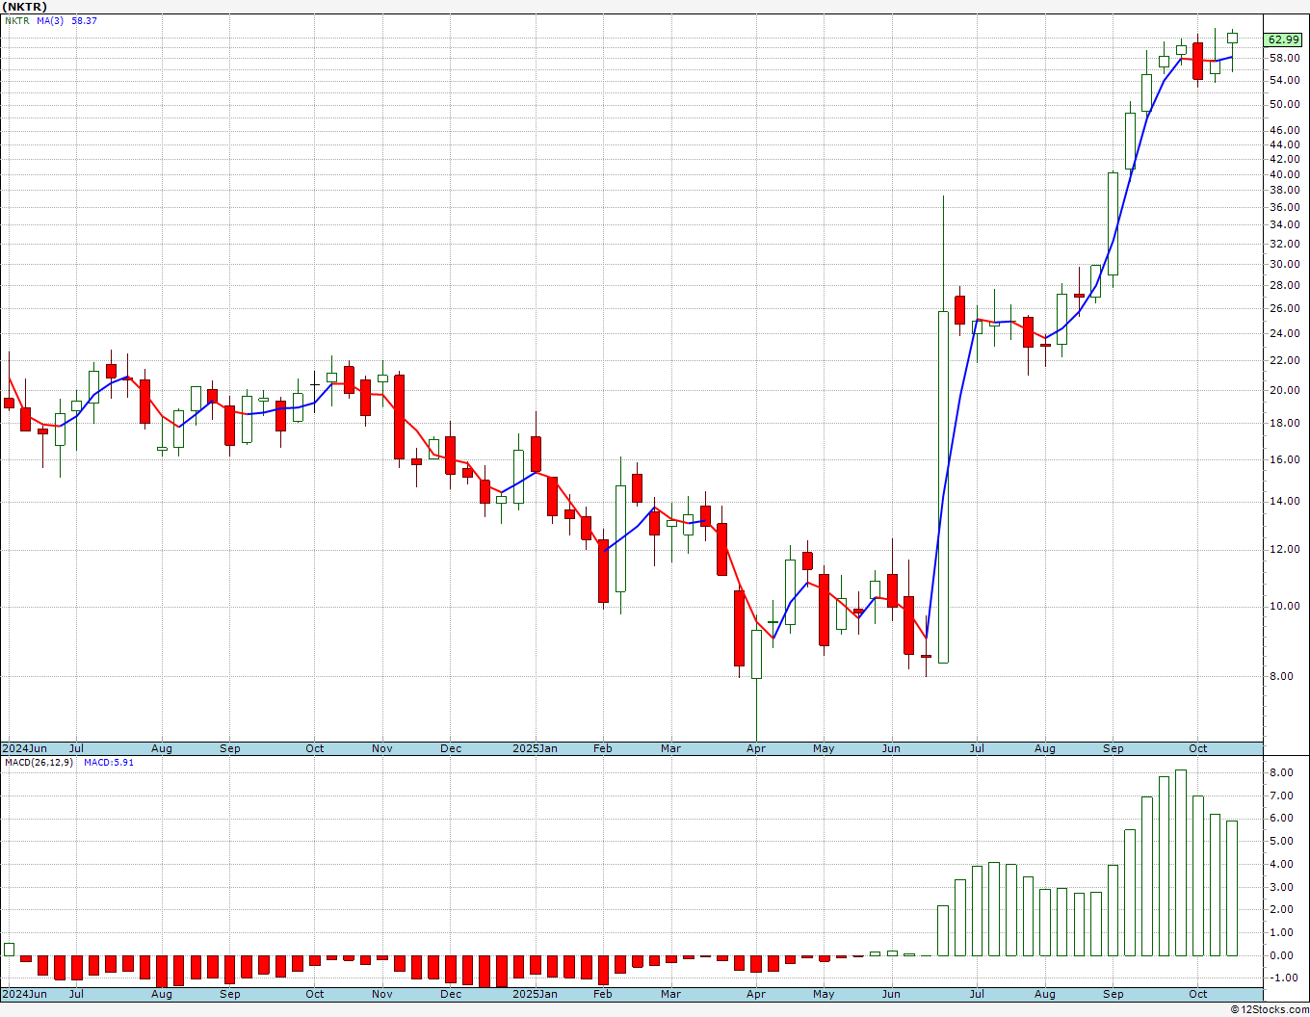The height and width of the screenshot is (1017, 1310).
Task: Click 12.00 on the price axis
Action: (x=1284, y=549)
